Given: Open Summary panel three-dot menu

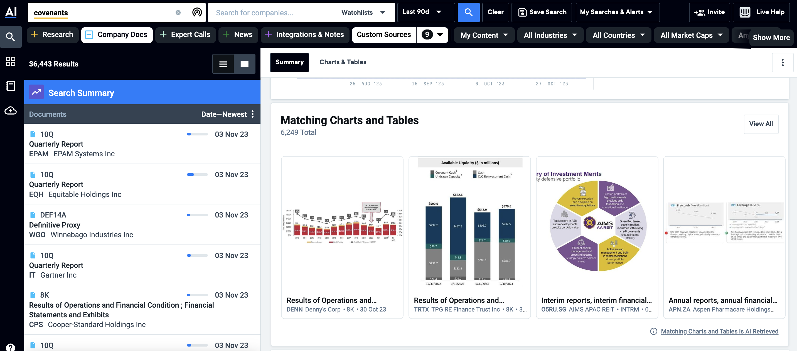Looking at the screenshot, I should pyautogui.click(x=783, y=63).
